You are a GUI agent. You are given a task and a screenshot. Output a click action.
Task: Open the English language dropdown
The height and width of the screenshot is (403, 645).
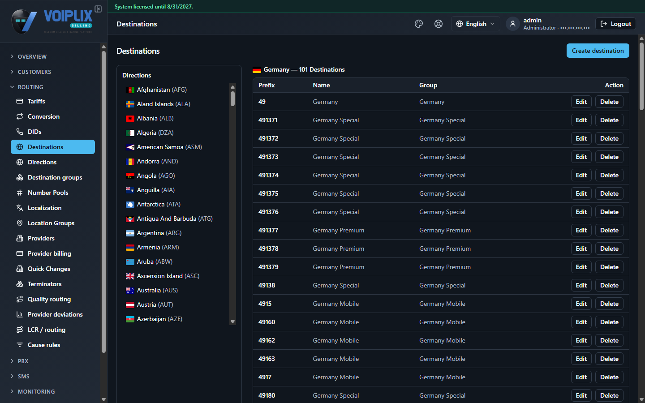pyautogui.click(x=476, y=24)
